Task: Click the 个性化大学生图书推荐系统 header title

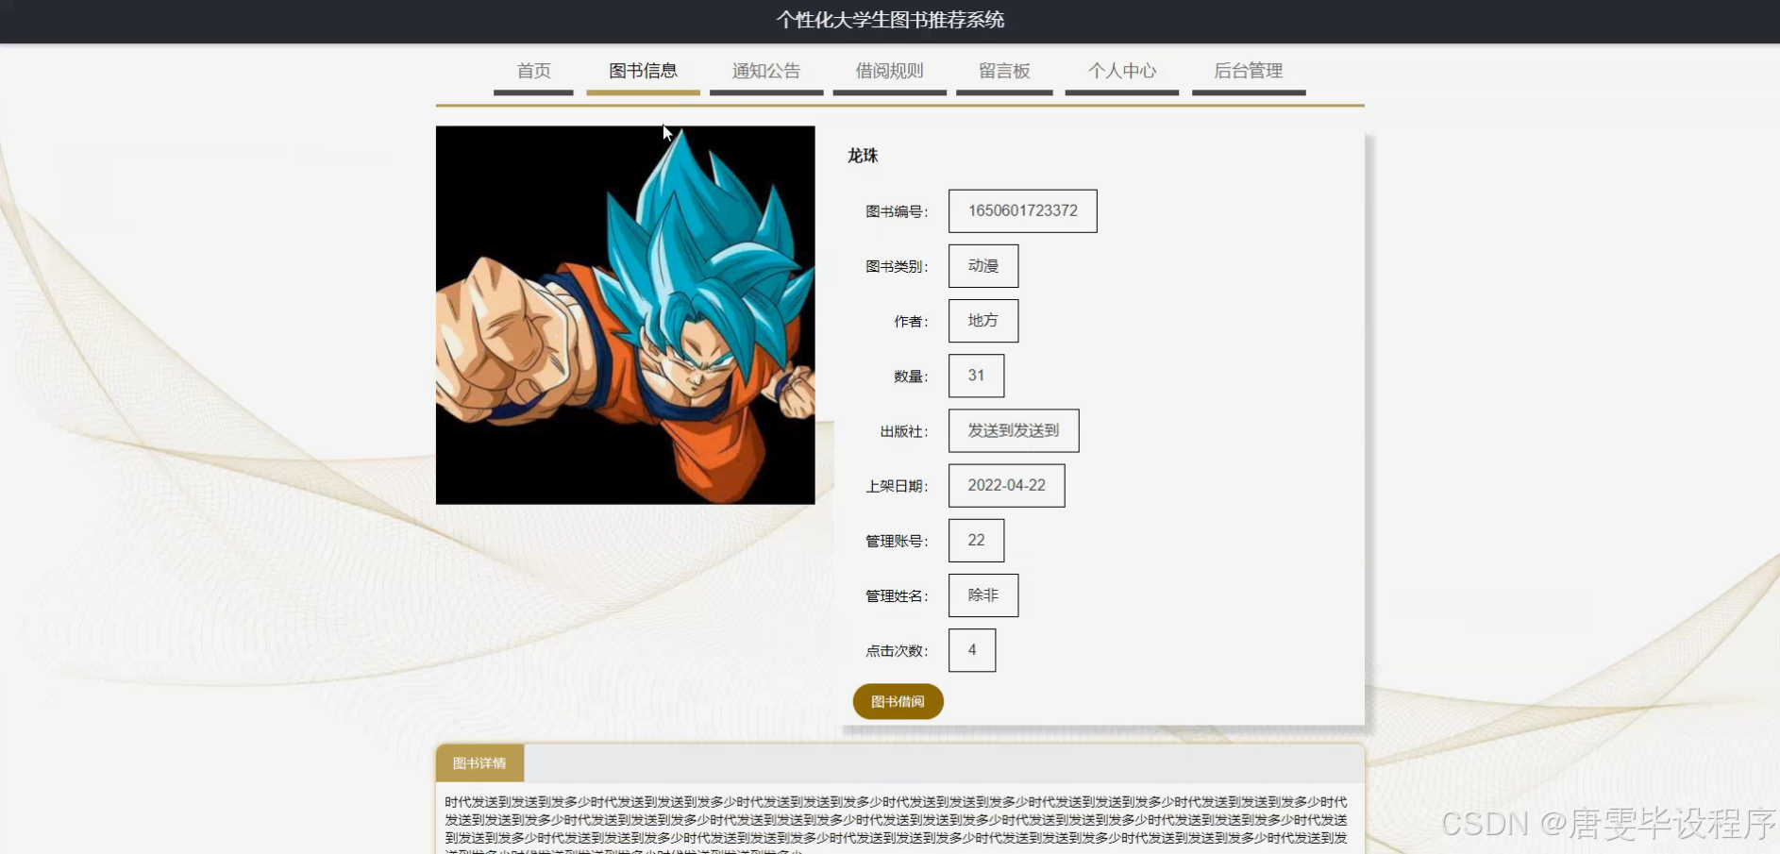Action: [x=890, y=20]
